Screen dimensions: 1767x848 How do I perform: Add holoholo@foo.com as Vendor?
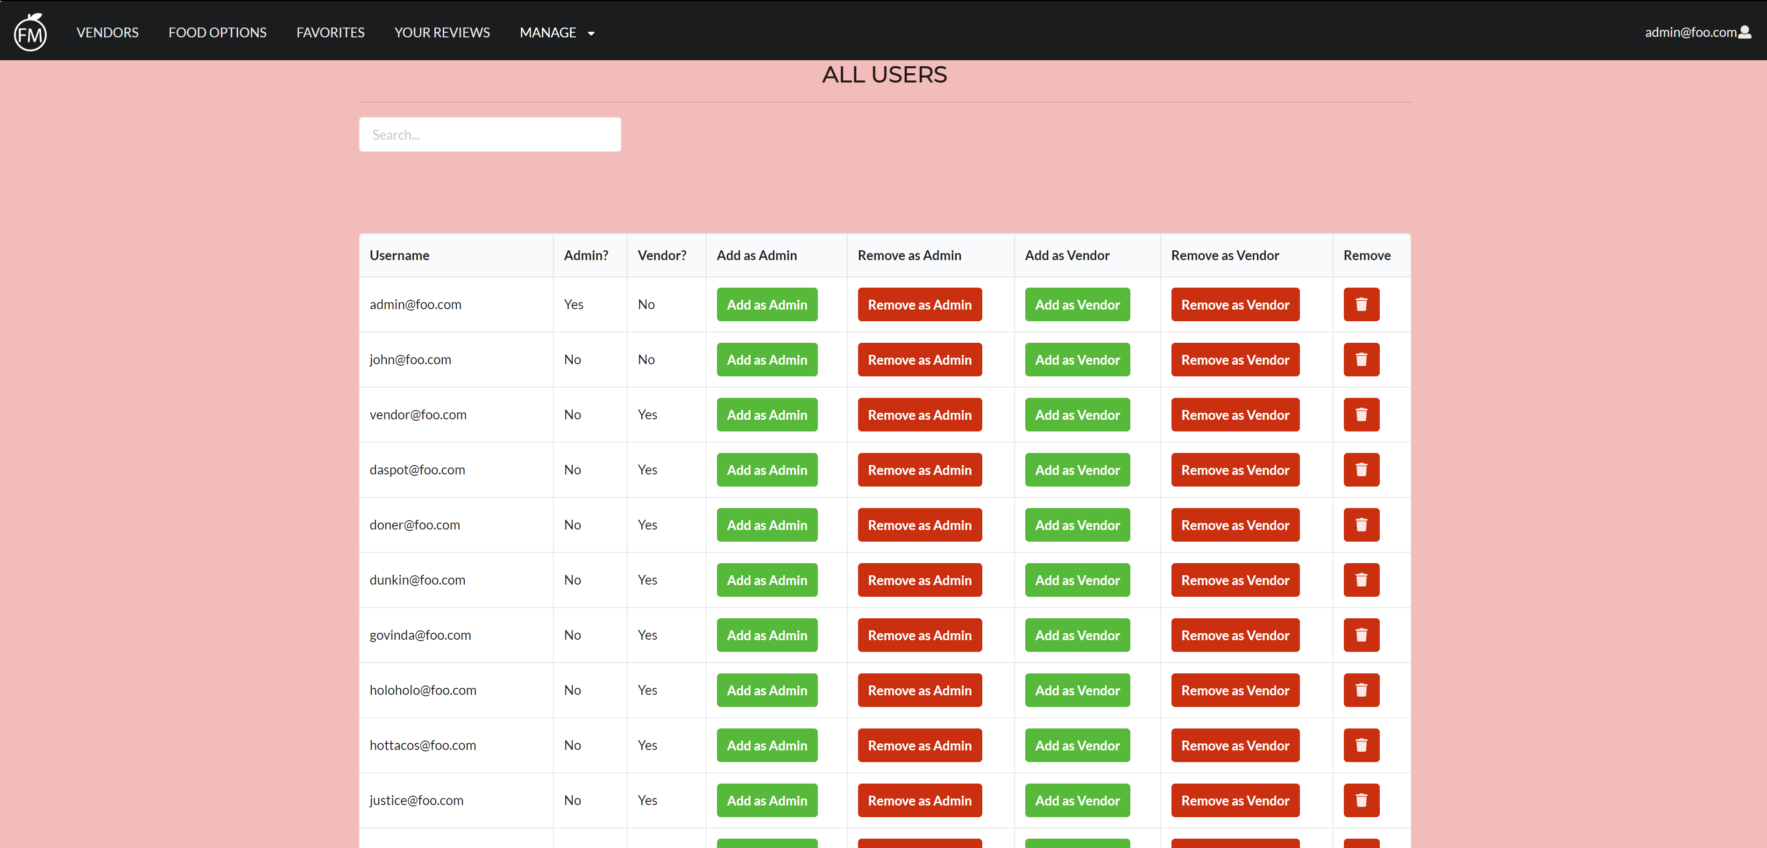tap(1077, 690)
